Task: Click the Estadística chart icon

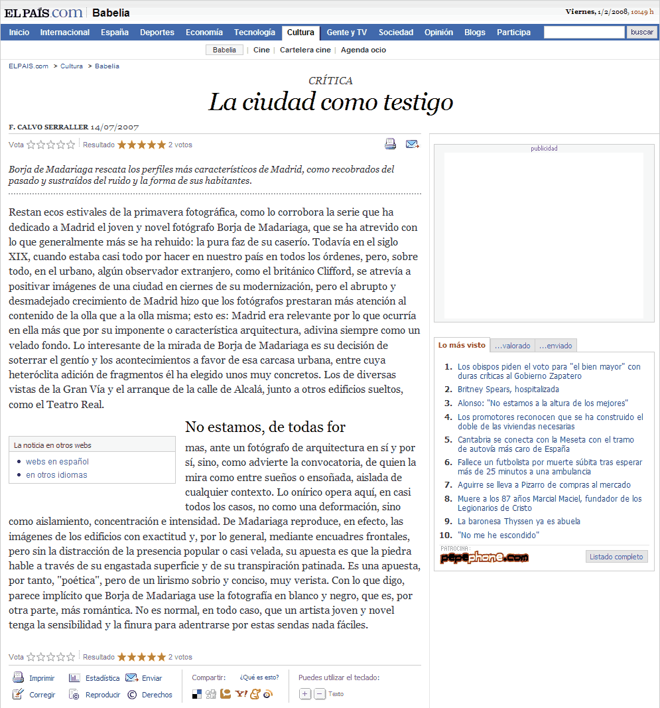Action: 74,678
